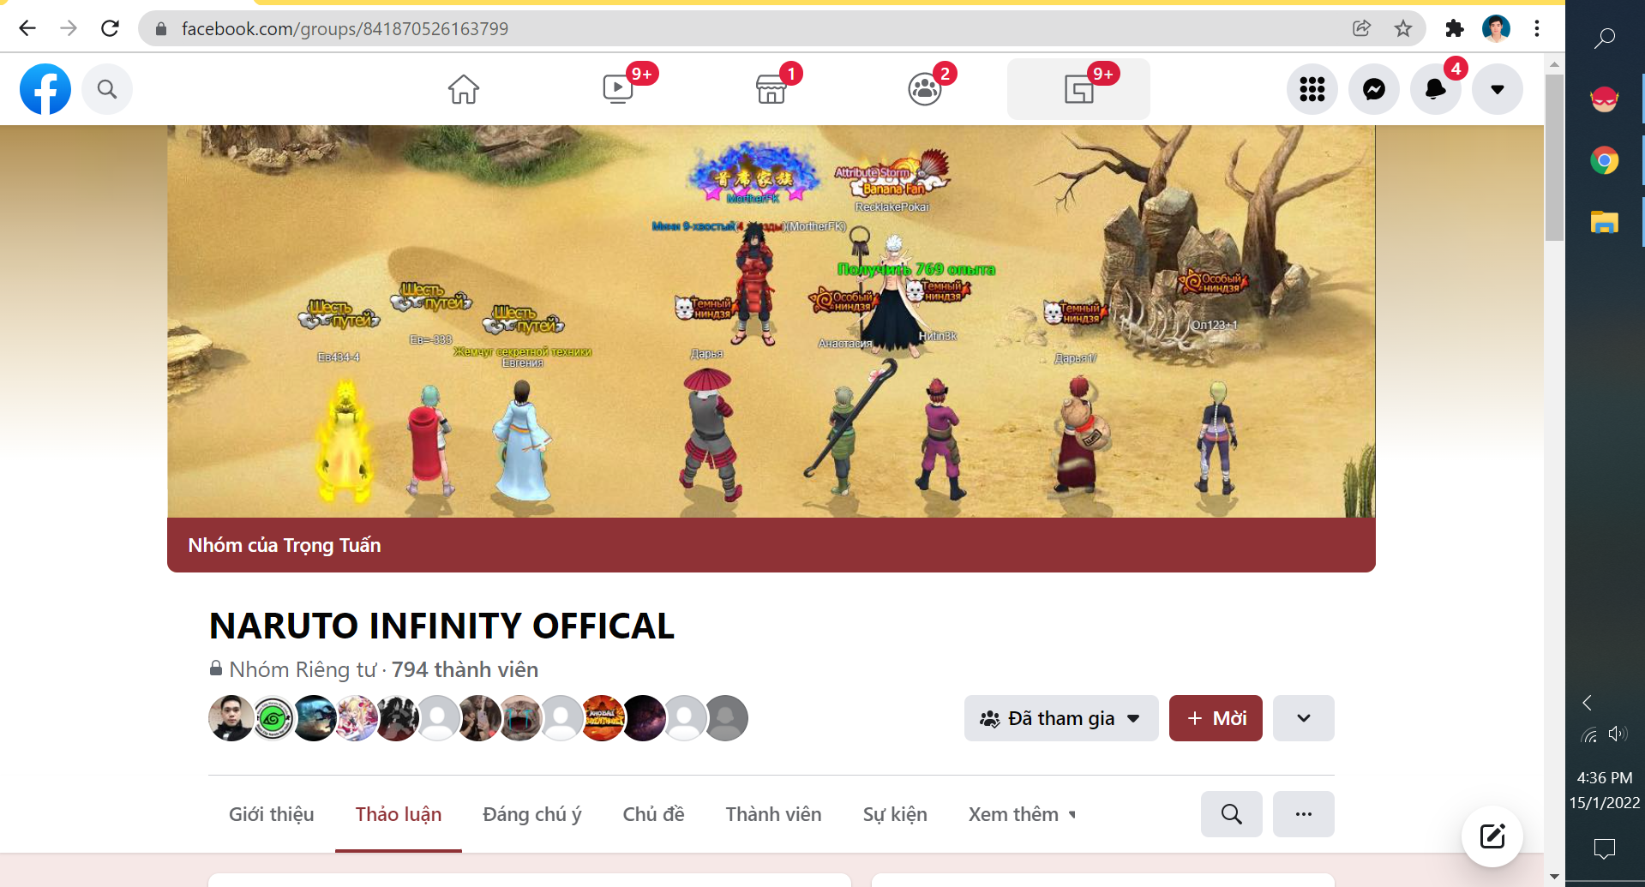Click the address bar URL
This screenshot has height=887, width=1645.
coord(345,29)
